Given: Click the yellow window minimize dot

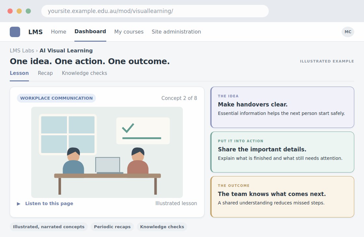Looking at the screenshot, I should [19, 11].
